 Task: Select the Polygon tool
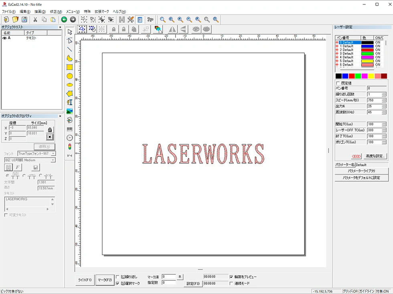click(x=70, y=93)
